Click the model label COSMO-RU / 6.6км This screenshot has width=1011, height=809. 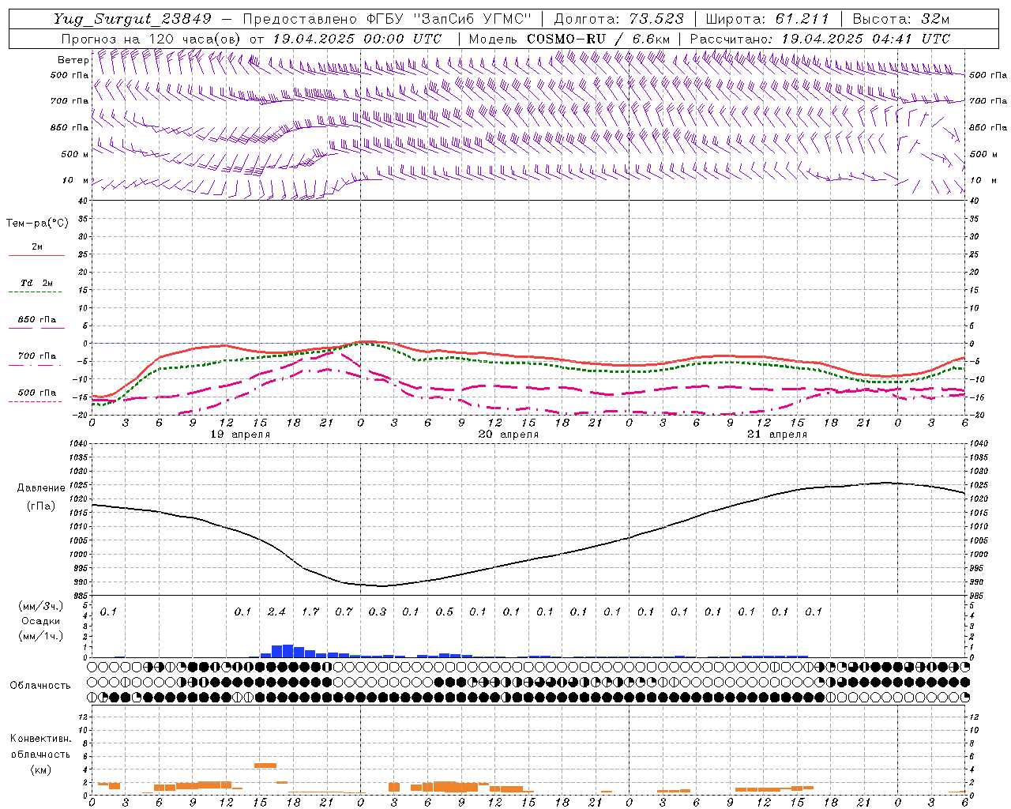tap(599, 39)
